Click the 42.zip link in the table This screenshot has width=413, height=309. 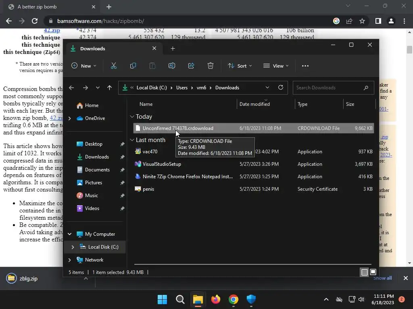point(52,30)
